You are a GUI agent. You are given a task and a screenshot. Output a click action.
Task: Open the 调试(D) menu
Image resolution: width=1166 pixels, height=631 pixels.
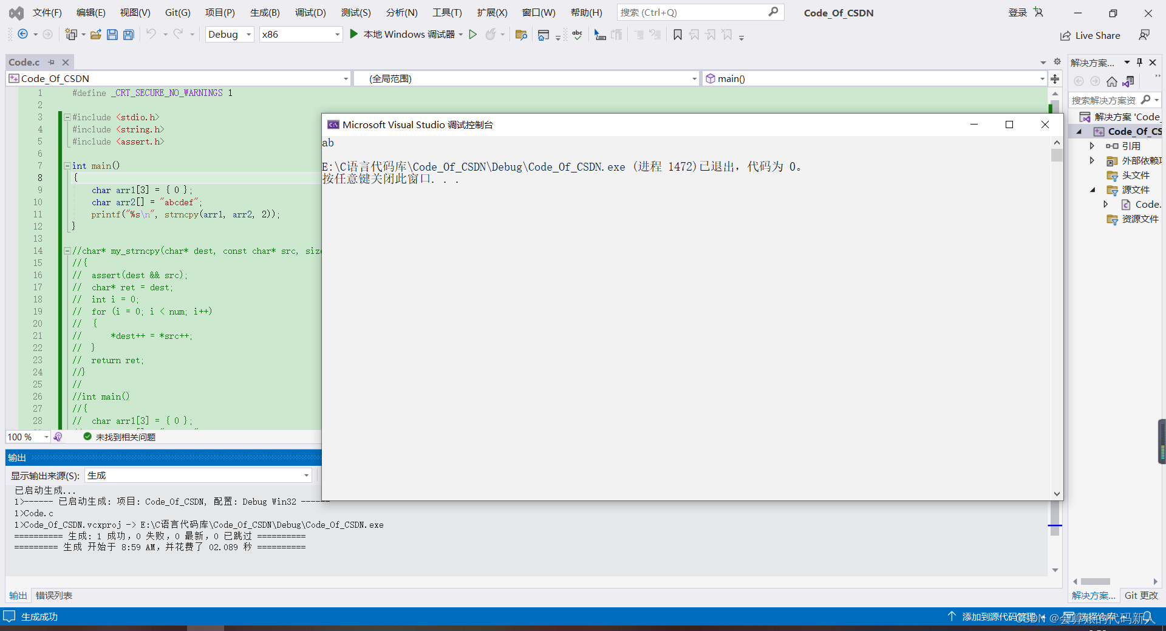(x=310, y=12)
